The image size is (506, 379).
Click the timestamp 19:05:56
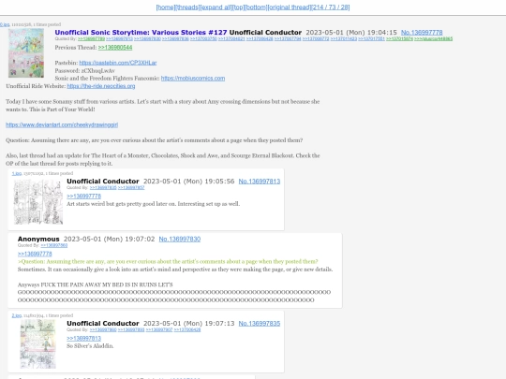(188, 182)
